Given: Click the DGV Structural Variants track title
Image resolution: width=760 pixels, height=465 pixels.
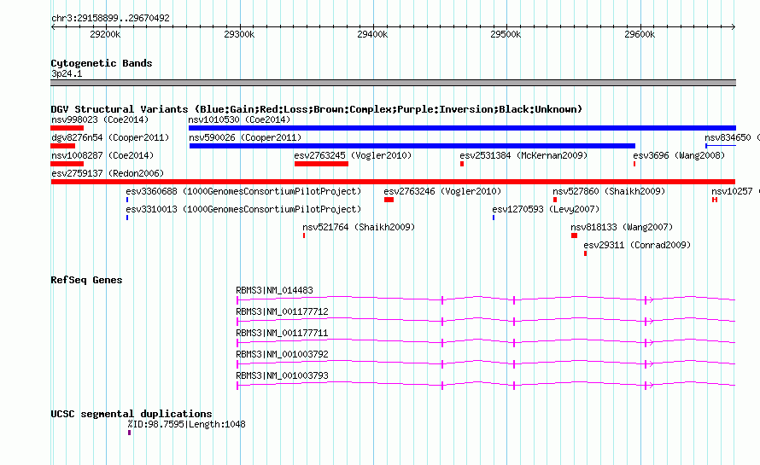Looking at the screenshot, I should pyautogui.click(x=316, y=109).
